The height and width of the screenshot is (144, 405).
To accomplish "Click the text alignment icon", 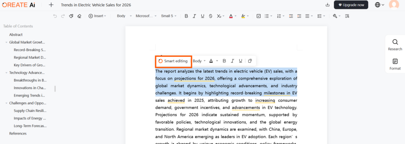I will (x=307, y=16).
